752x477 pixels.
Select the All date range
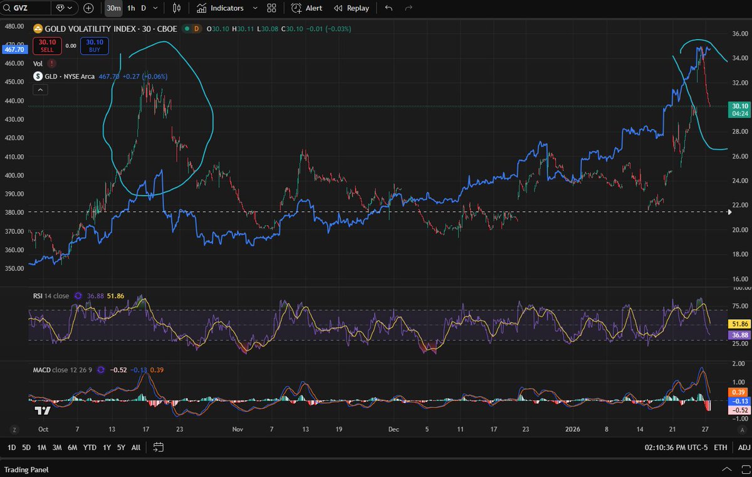(136, 448)
